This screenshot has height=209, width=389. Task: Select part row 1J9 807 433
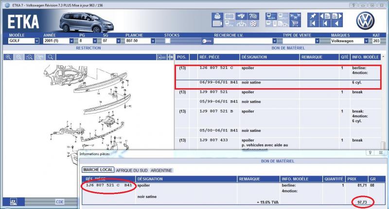click(x=278, y=144)
